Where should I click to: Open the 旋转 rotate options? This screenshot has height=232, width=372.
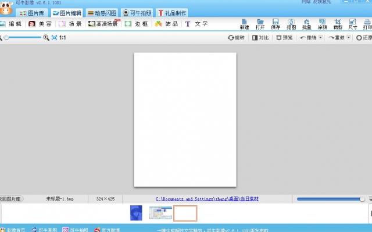(236, 37)
